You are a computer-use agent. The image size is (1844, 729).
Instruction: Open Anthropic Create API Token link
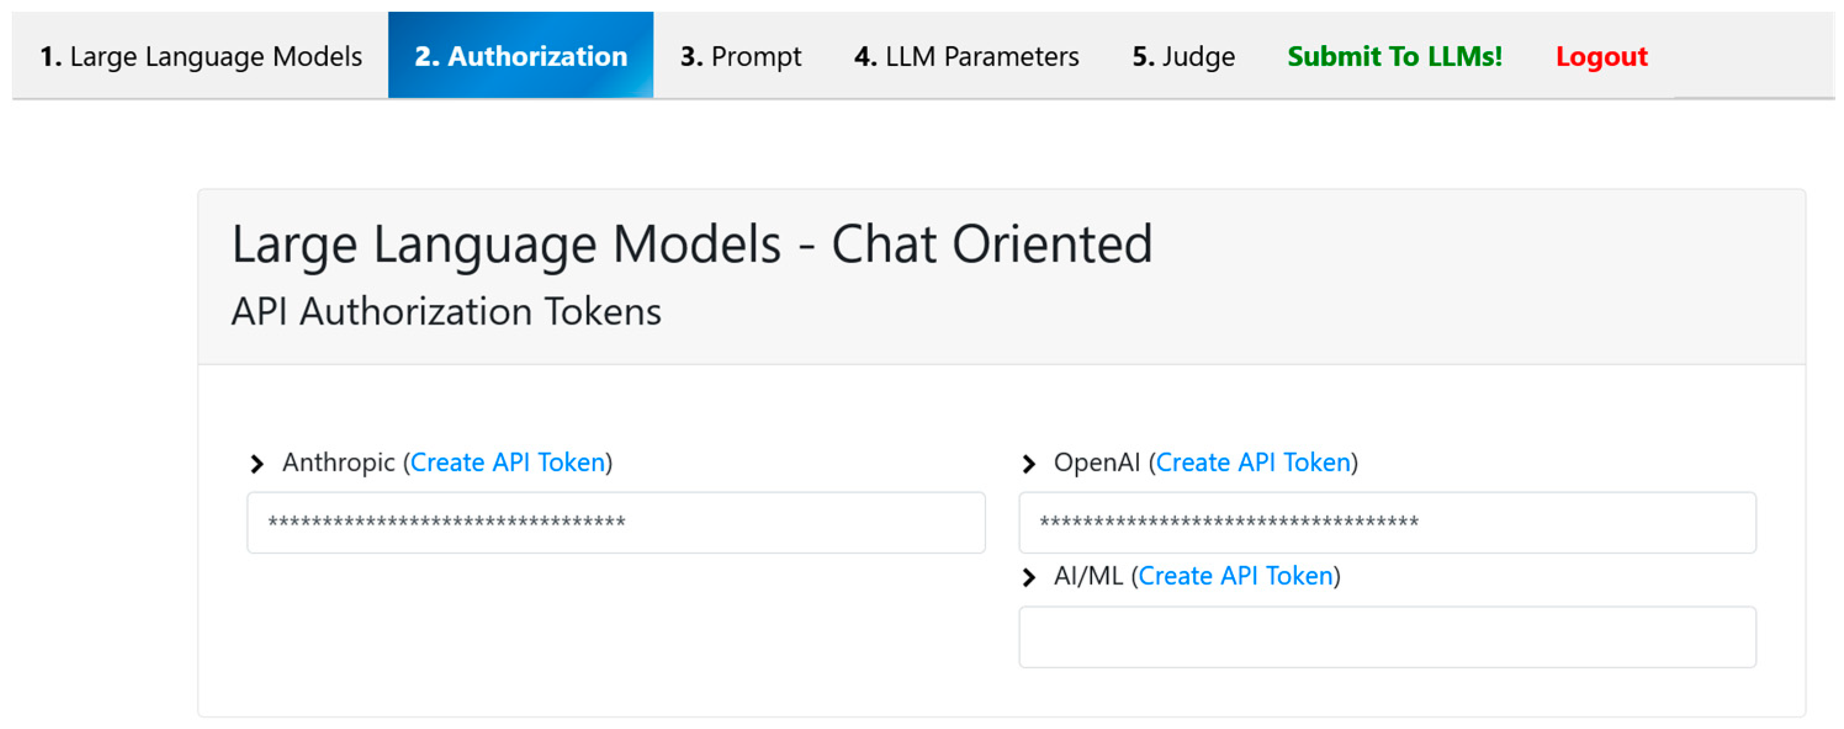507,462
